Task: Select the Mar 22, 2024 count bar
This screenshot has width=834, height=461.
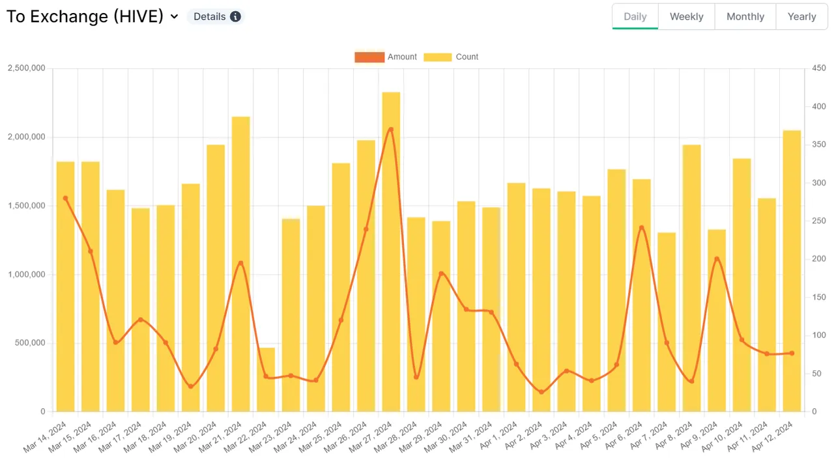Action: coord(266,380)
